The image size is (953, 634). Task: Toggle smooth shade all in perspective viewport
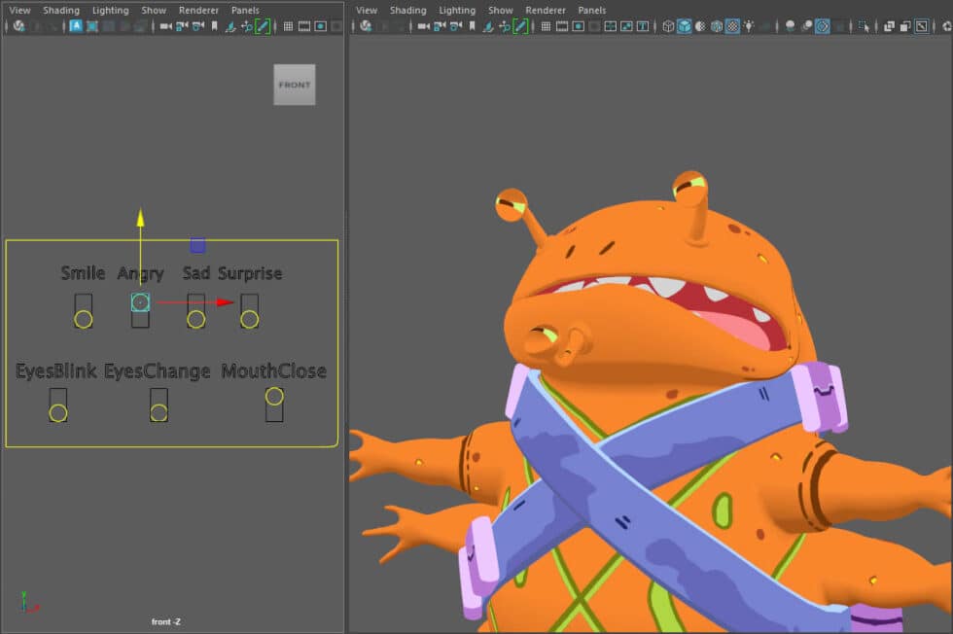click(685, 26)
